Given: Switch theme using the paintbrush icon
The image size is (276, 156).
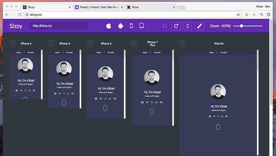Looking at the screenshot, I should click(x=199, y=26).
